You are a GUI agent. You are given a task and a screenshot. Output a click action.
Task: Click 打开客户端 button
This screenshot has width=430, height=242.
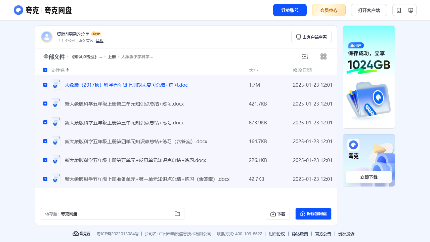coord(369,10)
